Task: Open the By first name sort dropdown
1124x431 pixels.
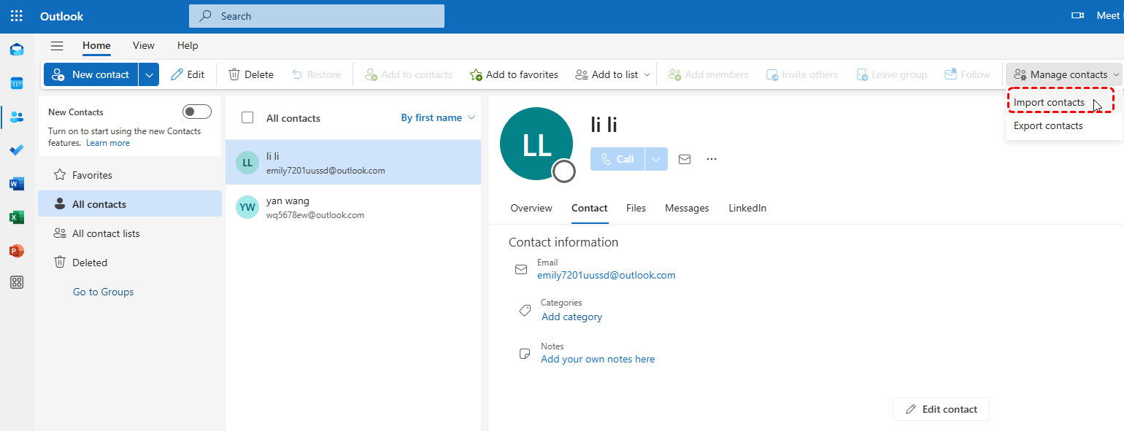Action: tap(438, 117)
